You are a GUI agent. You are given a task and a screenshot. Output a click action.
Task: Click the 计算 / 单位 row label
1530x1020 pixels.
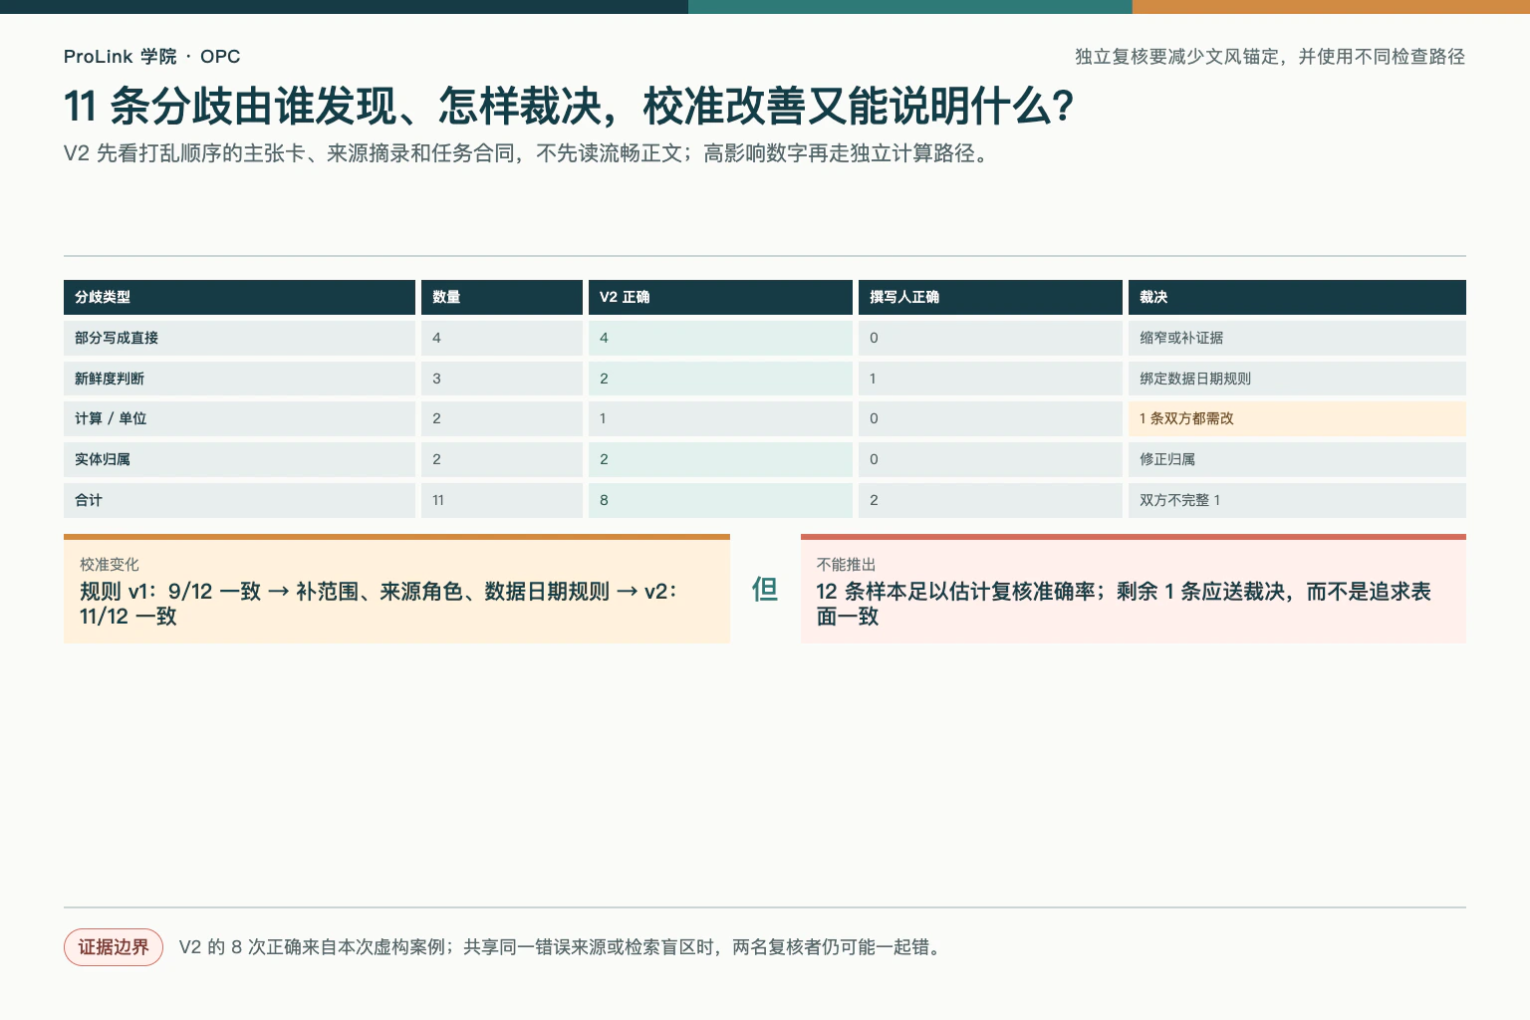239,418
